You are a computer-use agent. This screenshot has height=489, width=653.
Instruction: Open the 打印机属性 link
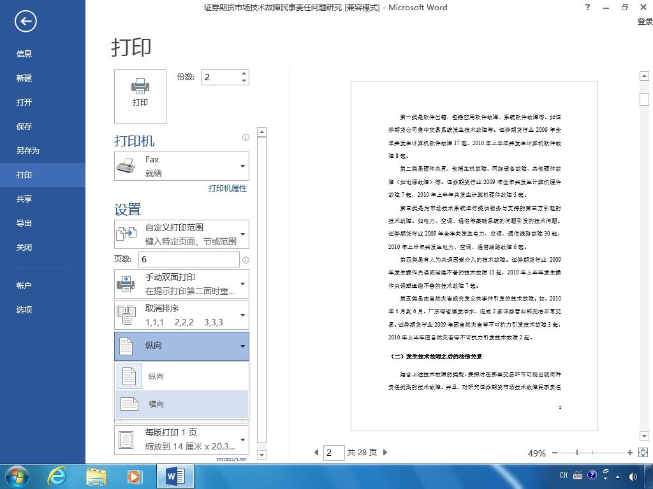click(x=228, y=188)
